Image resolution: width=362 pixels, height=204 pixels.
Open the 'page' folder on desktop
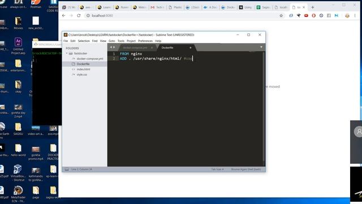36,193
